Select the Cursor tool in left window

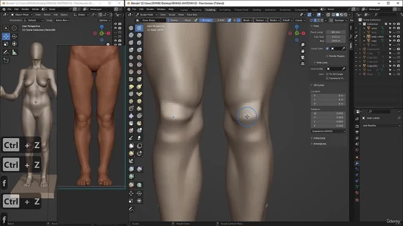tap(14, 28)
